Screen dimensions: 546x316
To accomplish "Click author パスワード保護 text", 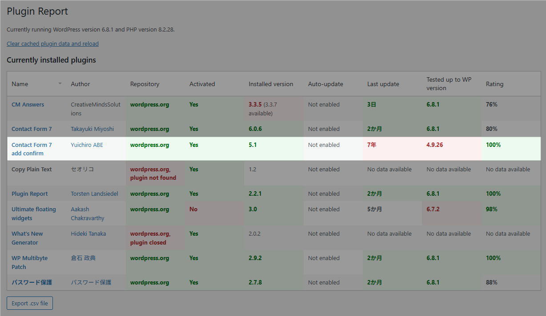I will pos(91,283).
